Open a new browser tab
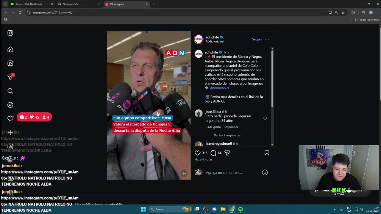Image resolution: width=381 pixels, height=214 pixels. click(154, 4)
